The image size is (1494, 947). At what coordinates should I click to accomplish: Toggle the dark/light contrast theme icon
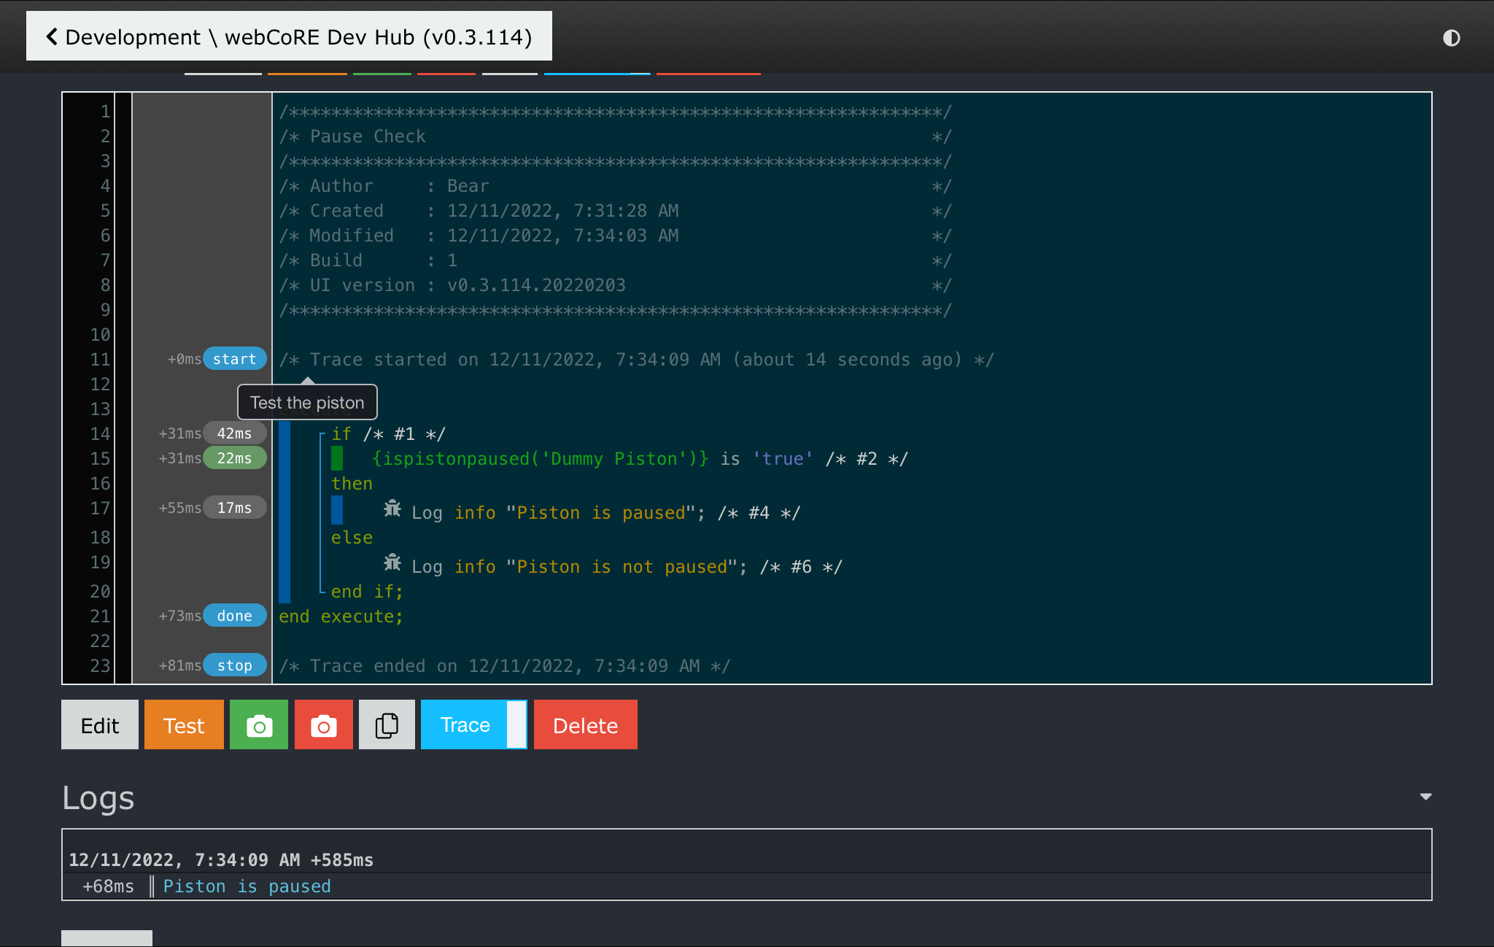click(x=1451, y=38)
